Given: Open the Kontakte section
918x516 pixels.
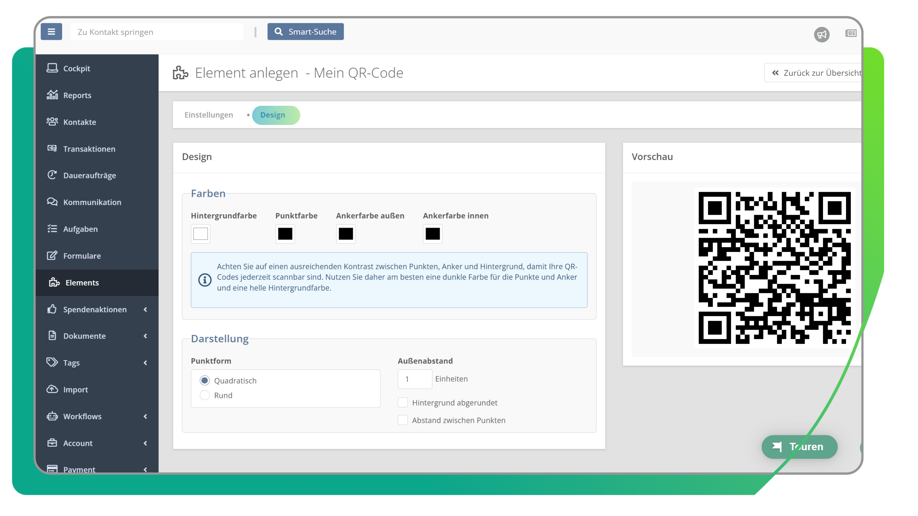Looking at the screenshot, I should point(79,122).
